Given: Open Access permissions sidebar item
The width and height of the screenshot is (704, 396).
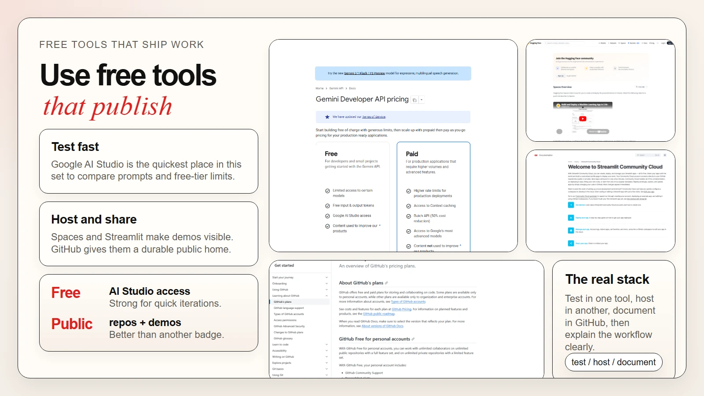Looking at the screenshot, I should coord(285,320).
